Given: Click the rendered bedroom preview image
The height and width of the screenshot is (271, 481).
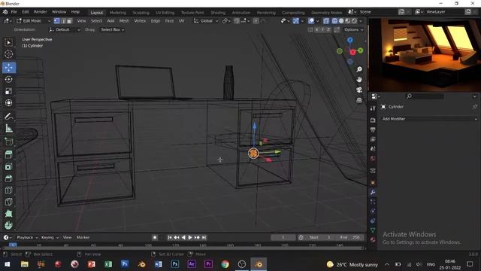Looking at the screenshot, I should (x=425, y=55).
